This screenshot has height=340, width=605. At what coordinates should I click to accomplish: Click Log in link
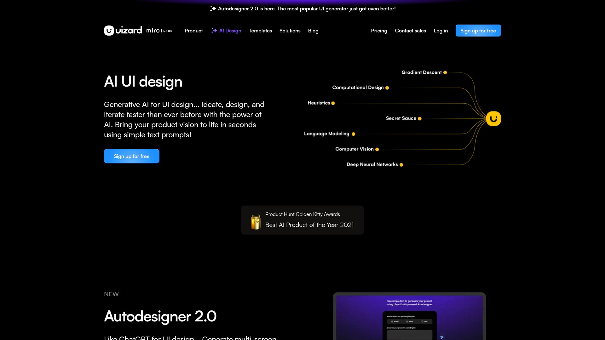tap(441, 31)
